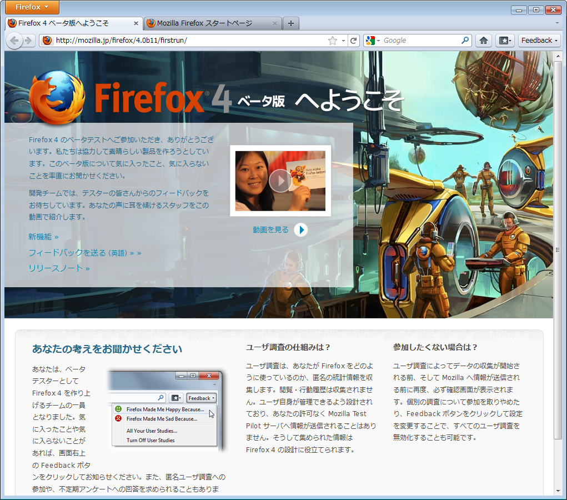The width and height of the screenshot is (567, 500).
Task: Click the 動画を見る link
Action: point(270,230)
